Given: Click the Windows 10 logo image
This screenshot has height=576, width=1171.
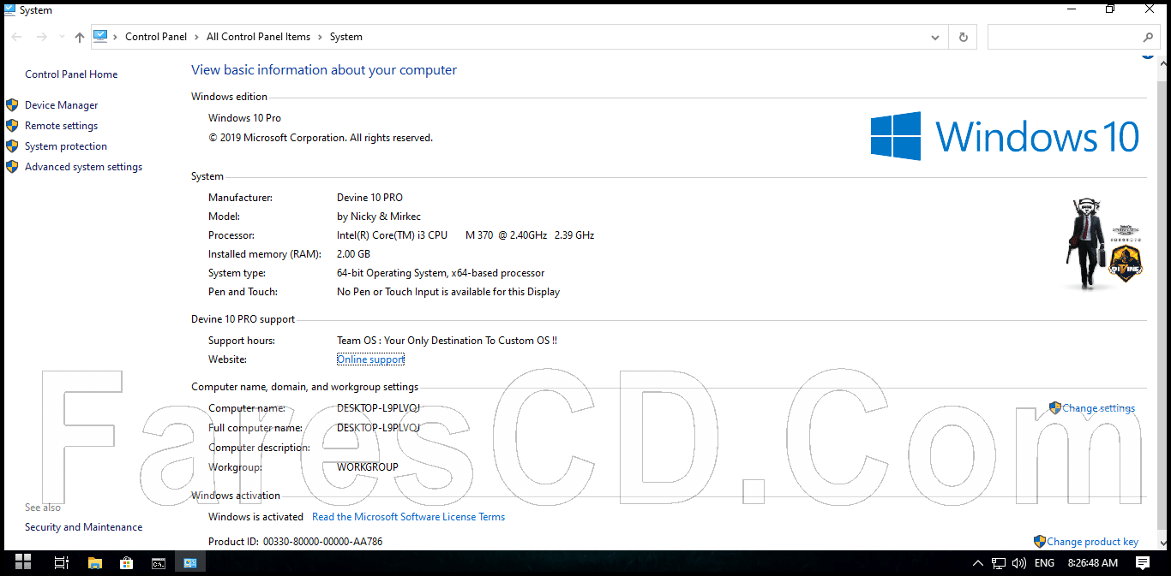Looking at the screenshot, I should (x=1005, y=136).
